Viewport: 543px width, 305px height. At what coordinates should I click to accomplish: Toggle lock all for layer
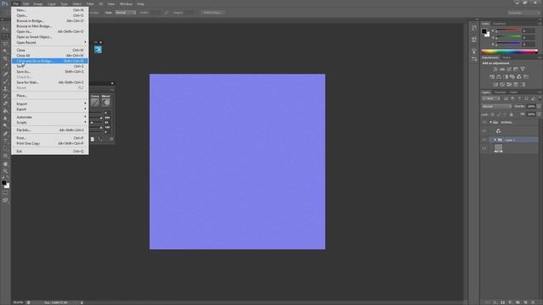pos(512,114)
